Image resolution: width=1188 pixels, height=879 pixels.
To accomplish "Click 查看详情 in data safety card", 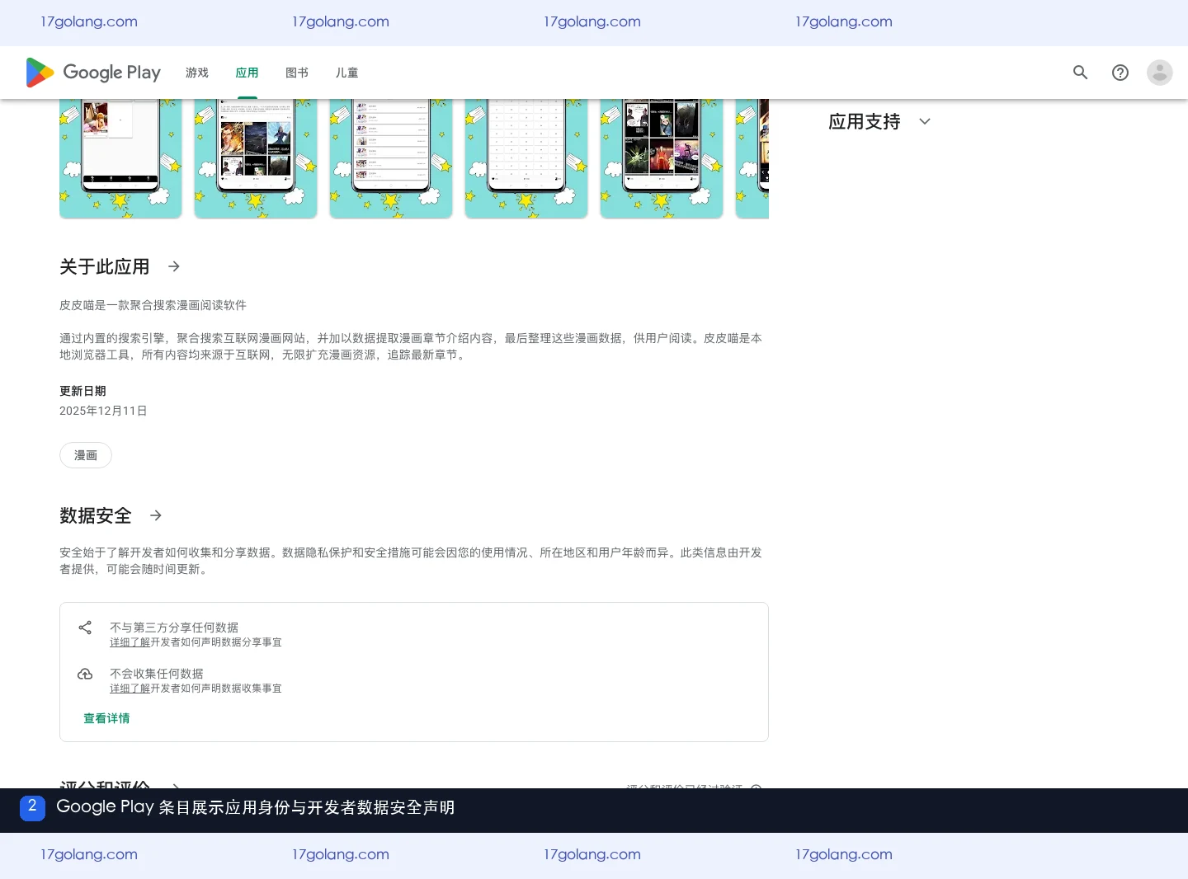I will [106, 718].
